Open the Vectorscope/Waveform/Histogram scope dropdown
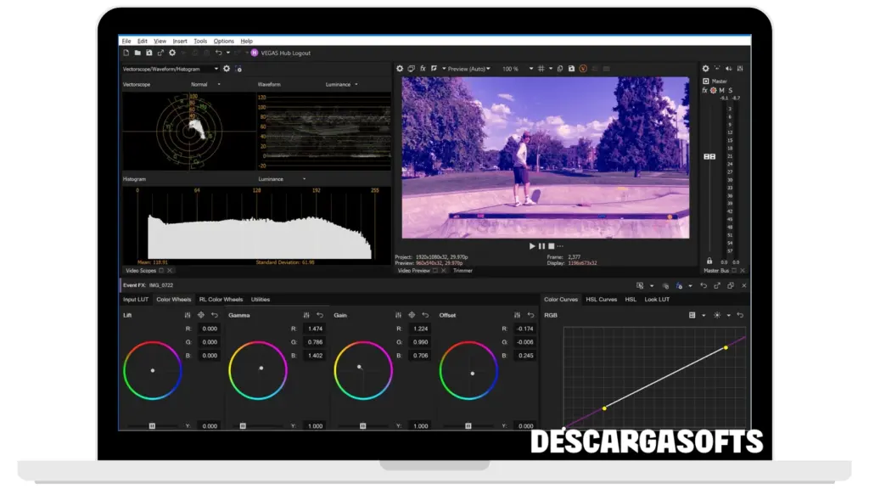 click(216, 69)
